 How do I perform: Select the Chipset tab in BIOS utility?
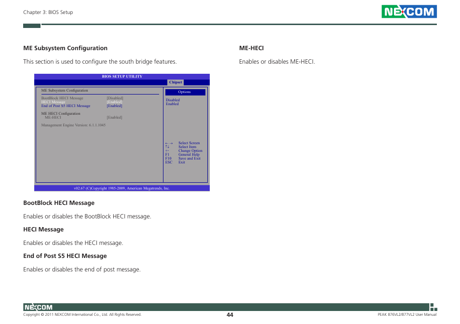click(x=176, y=82)
